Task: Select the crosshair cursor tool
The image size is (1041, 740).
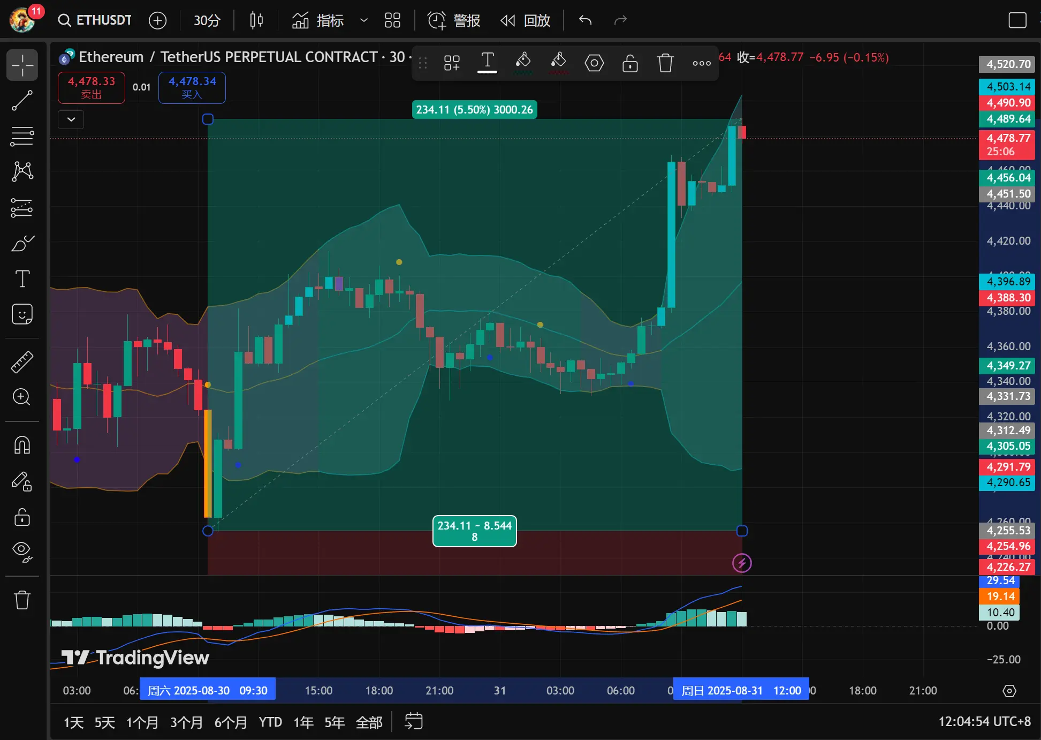Action: pos(22,65)
